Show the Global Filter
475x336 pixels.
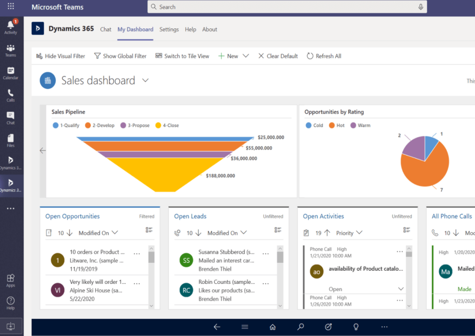120,56
